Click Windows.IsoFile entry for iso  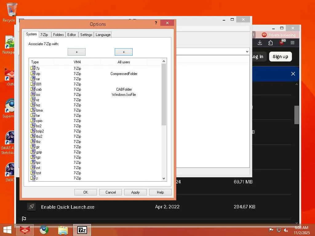[124, 95]
